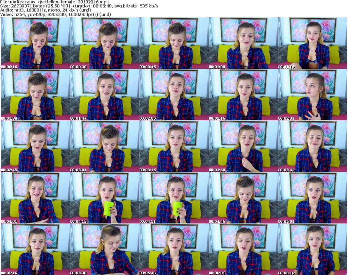This screenshot has height=275, width=348.
Task: Open the frame at 00:00:30
Action: click(x=104, y=43)
